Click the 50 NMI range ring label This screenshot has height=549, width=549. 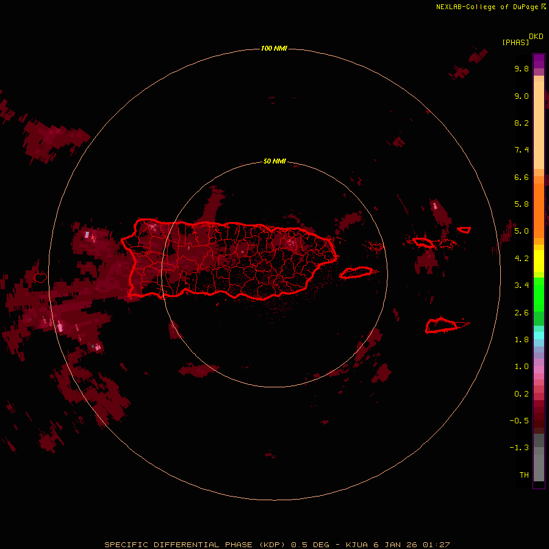pos(274,161)
